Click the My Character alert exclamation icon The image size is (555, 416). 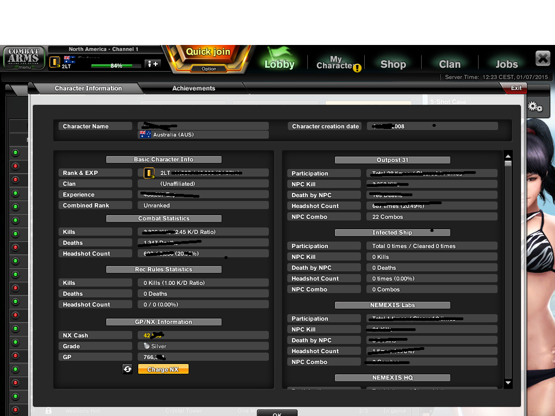coord(357,68)
